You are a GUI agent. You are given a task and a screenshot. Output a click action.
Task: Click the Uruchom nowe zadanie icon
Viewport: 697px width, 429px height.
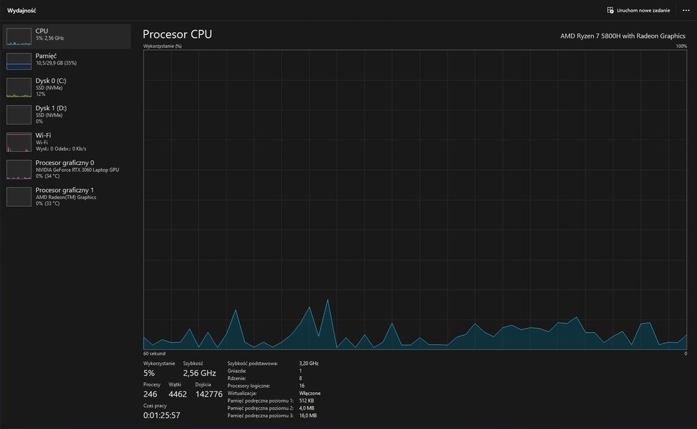611,10
